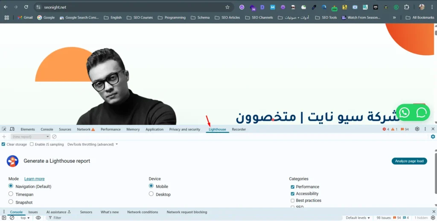Viewport: 437px width, 221px height.
Task: Open the (new report) dropdown
Action: coord(30,136)
